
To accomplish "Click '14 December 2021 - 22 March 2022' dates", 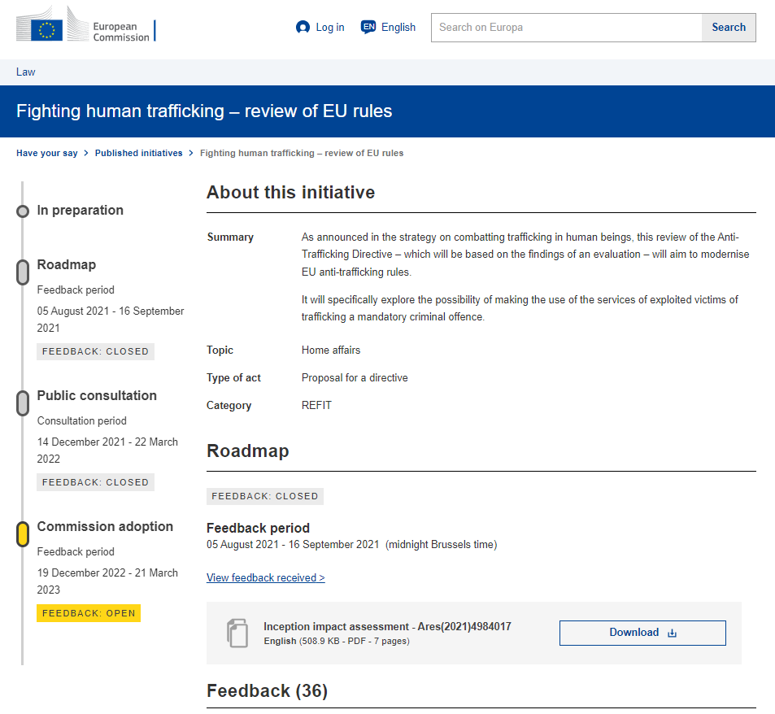I will pos(107,451).
